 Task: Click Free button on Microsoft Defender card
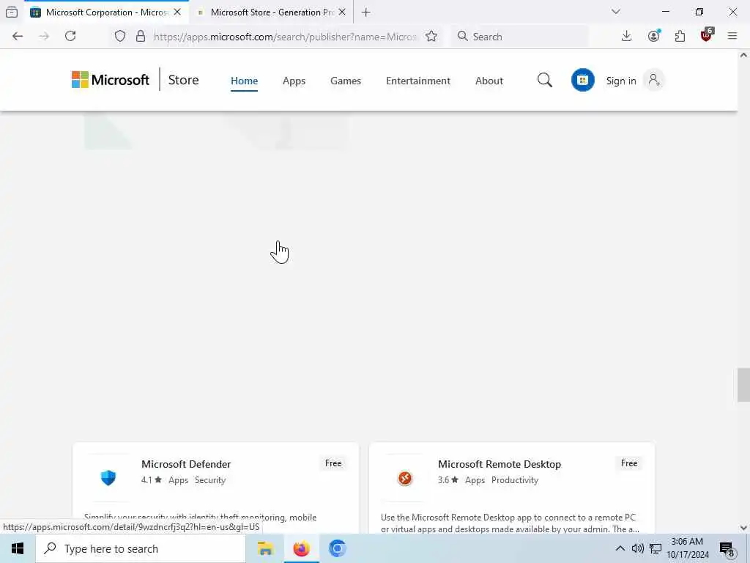click(x=333, y=463)
